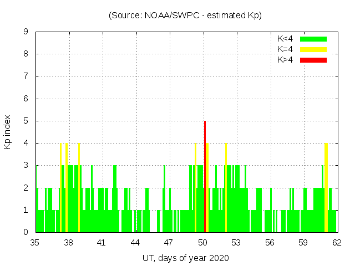
Task: Click the 'UT, days of year 2020' axis label
Action: [185, 258]
